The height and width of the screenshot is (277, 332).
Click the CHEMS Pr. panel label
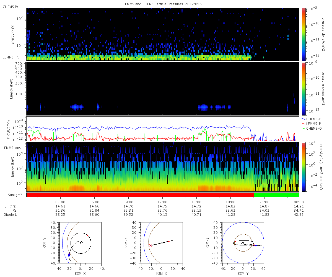11,7
